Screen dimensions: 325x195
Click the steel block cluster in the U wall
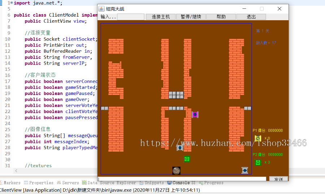[x=176, y=95]
